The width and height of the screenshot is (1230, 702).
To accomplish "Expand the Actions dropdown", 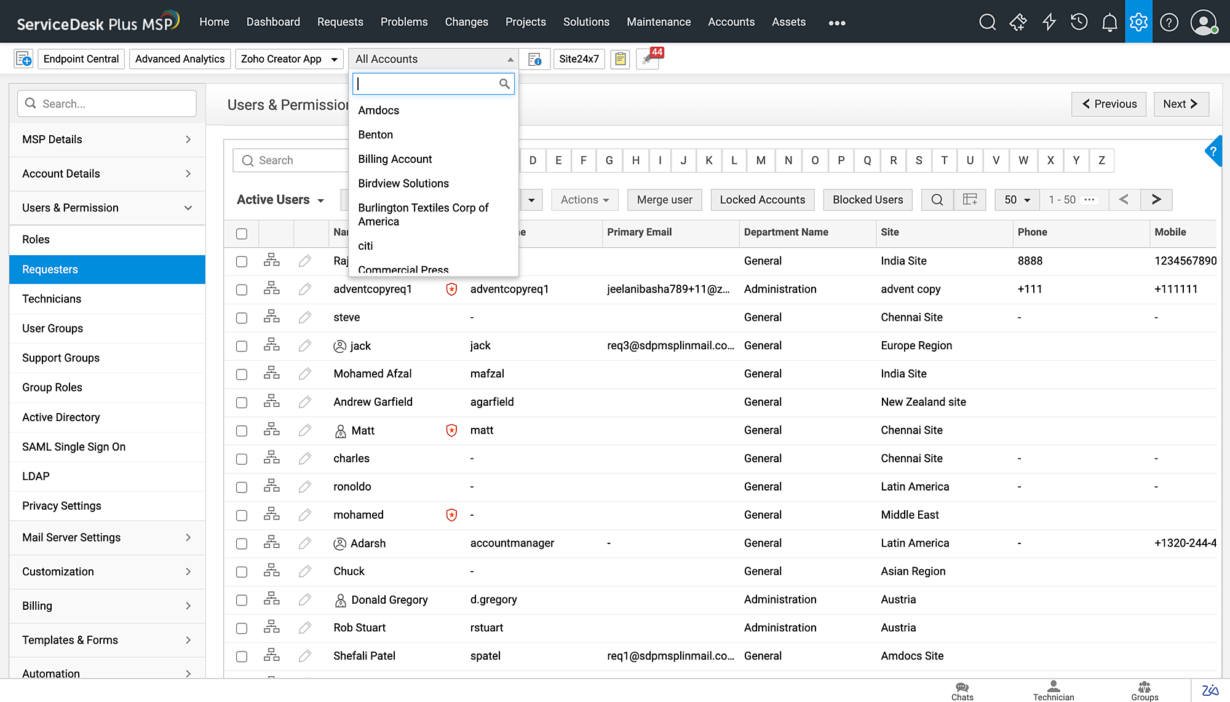I will pyautogui.click(x=584, y=200).
